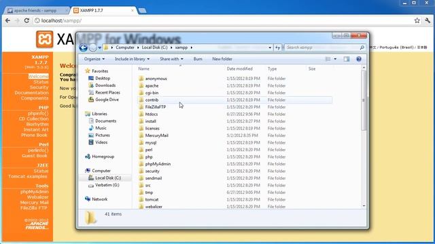Open Google Drive in Favorites
The width and height of the screenshot is (435, 244).
click(107, 100)
